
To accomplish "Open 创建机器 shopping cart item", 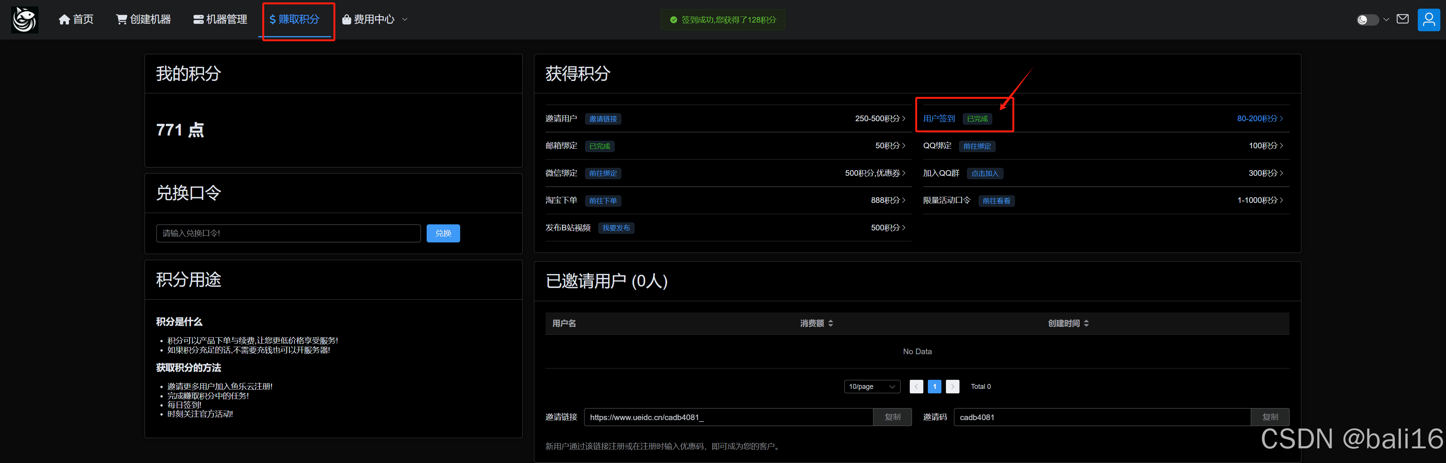I will click(143, 20).
